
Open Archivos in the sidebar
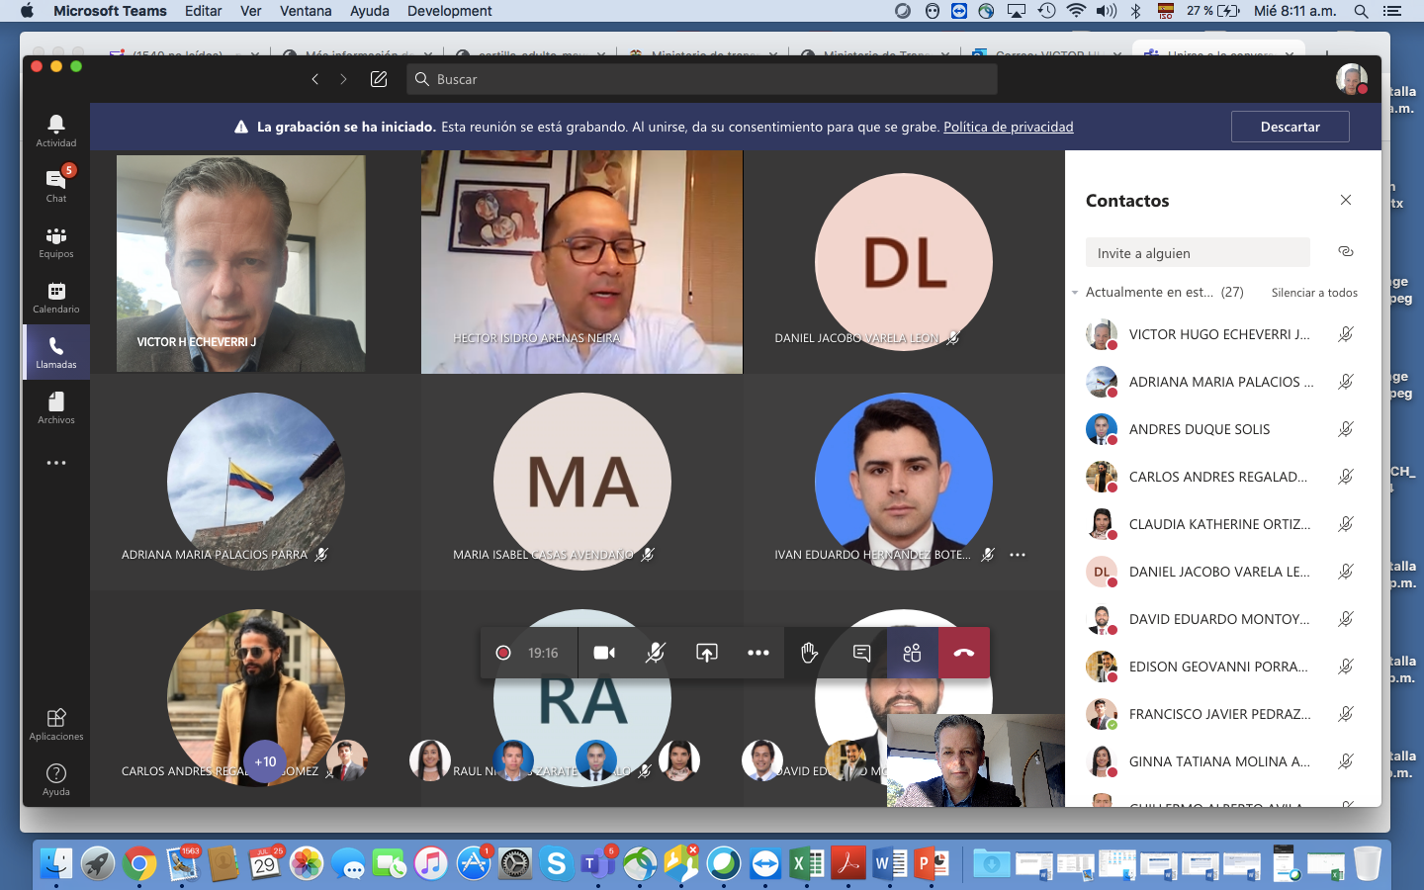[56, 407]
